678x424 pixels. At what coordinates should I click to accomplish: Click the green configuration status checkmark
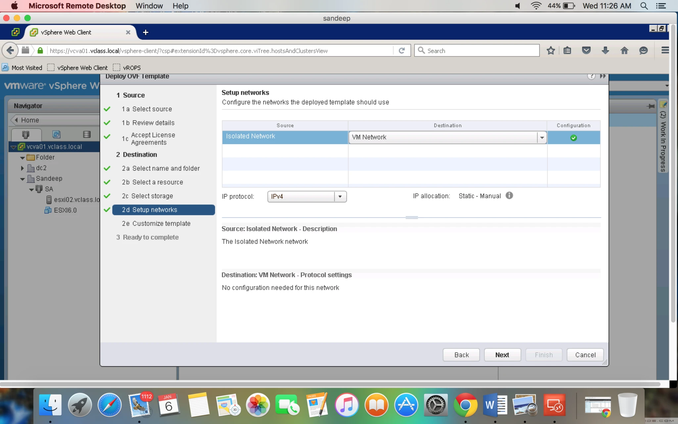pyautogui.click(x=573, y=138)
